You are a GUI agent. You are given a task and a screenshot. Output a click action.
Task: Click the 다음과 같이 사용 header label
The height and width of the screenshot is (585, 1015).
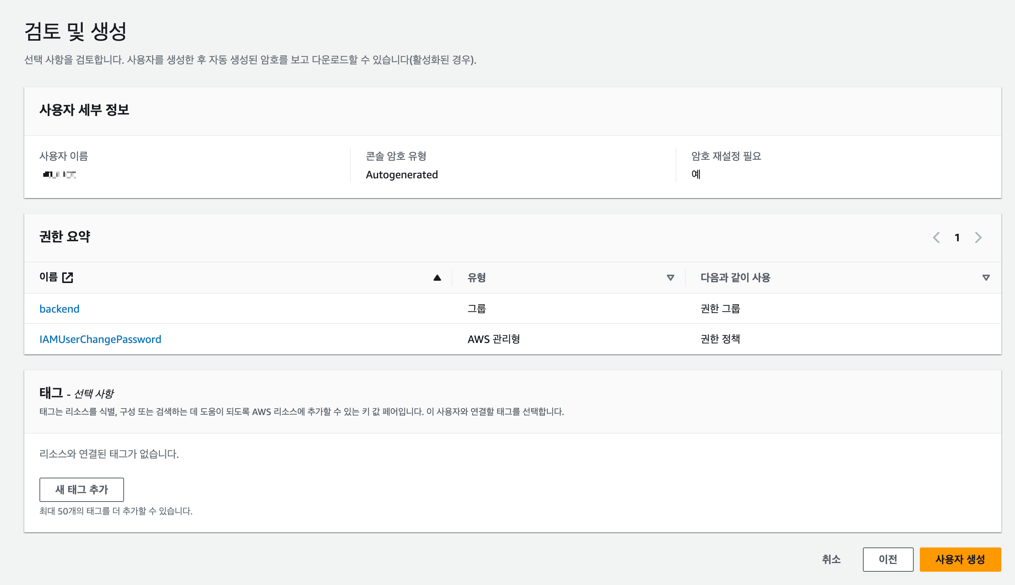coord(735,278)
